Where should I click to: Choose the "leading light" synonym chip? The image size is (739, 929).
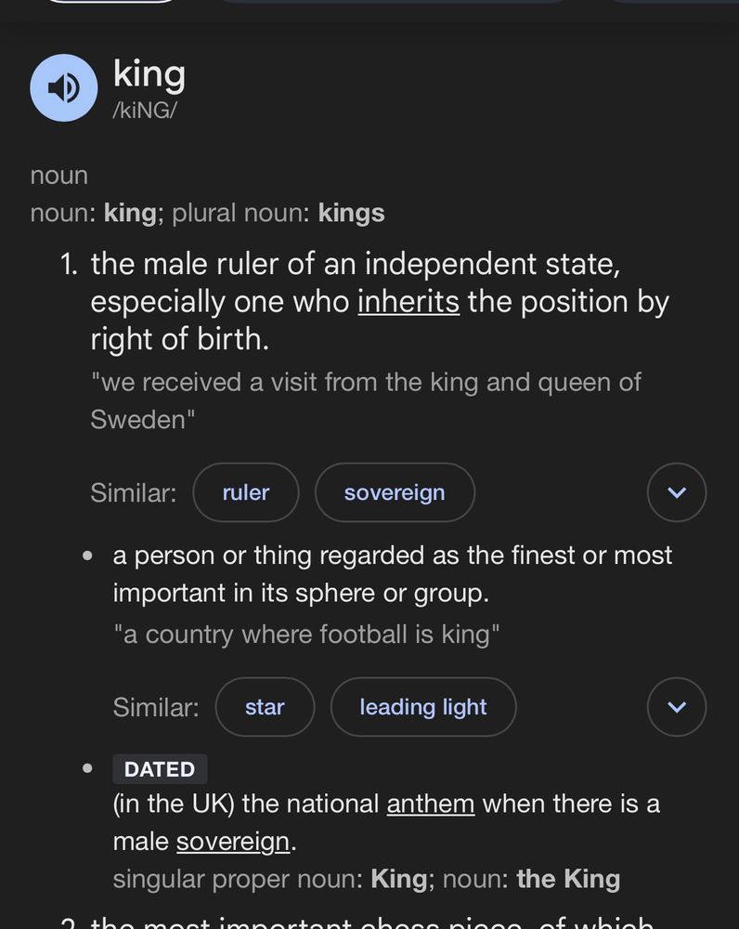pyautogui.click(x=422, y=707)
